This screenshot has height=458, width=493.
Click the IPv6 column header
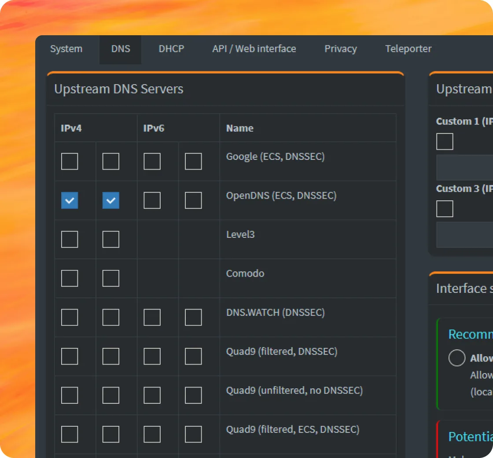pos(154,128)
